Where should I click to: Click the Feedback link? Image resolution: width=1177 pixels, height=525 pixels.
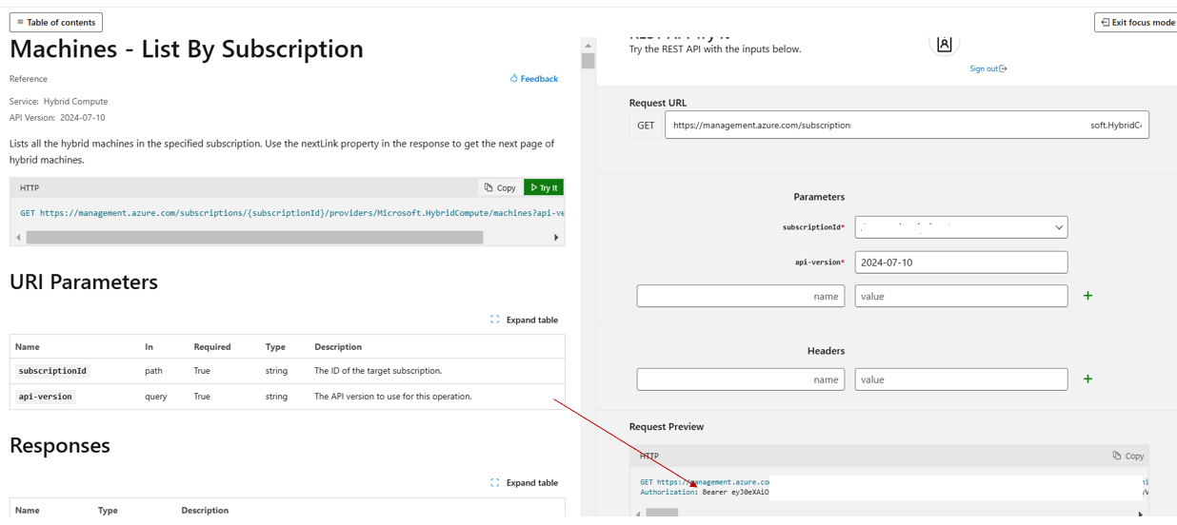click(x=534, y=79)
